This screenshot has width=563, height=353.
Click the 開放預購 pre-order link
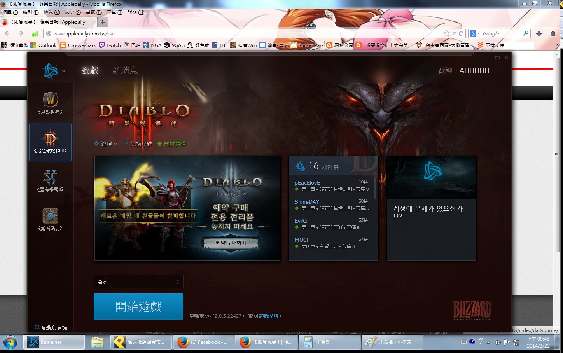[x=171, y=144]
